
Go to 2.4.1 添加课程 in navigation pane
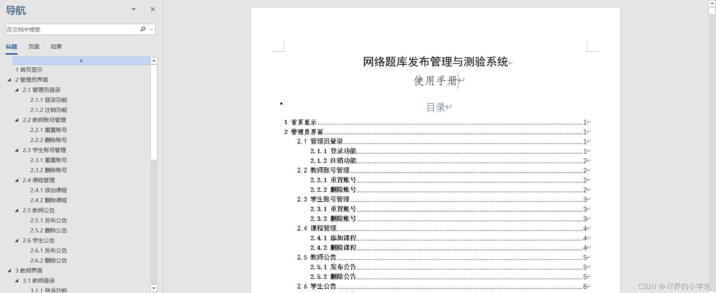coord(49,190)
